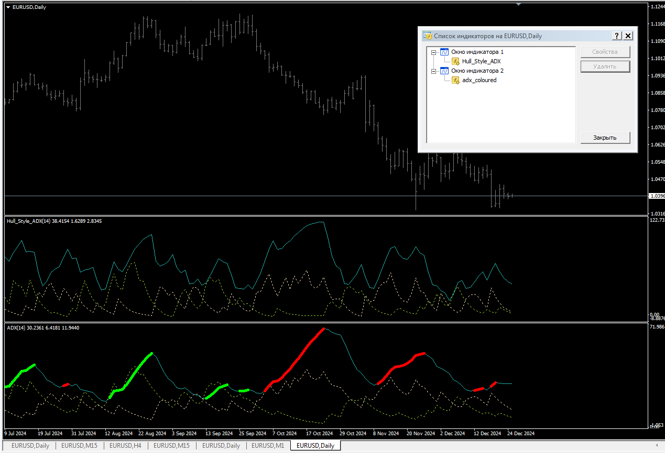
Task: Click the 25 Sep 2024 date label
Action: tap(253, 434)
